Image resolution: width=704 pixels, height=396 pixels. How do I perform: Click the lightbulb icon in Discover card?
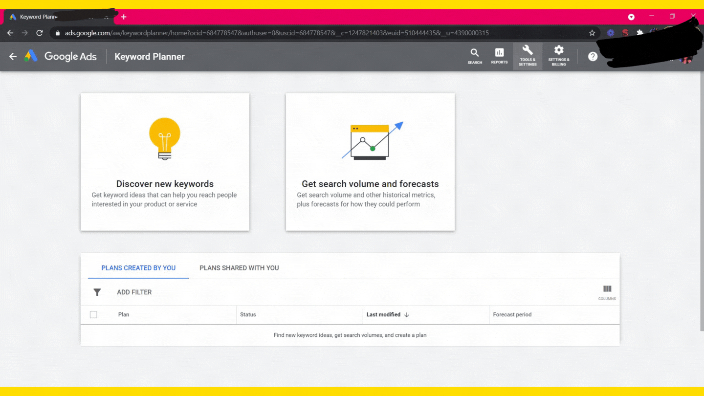tap(165, 138)
